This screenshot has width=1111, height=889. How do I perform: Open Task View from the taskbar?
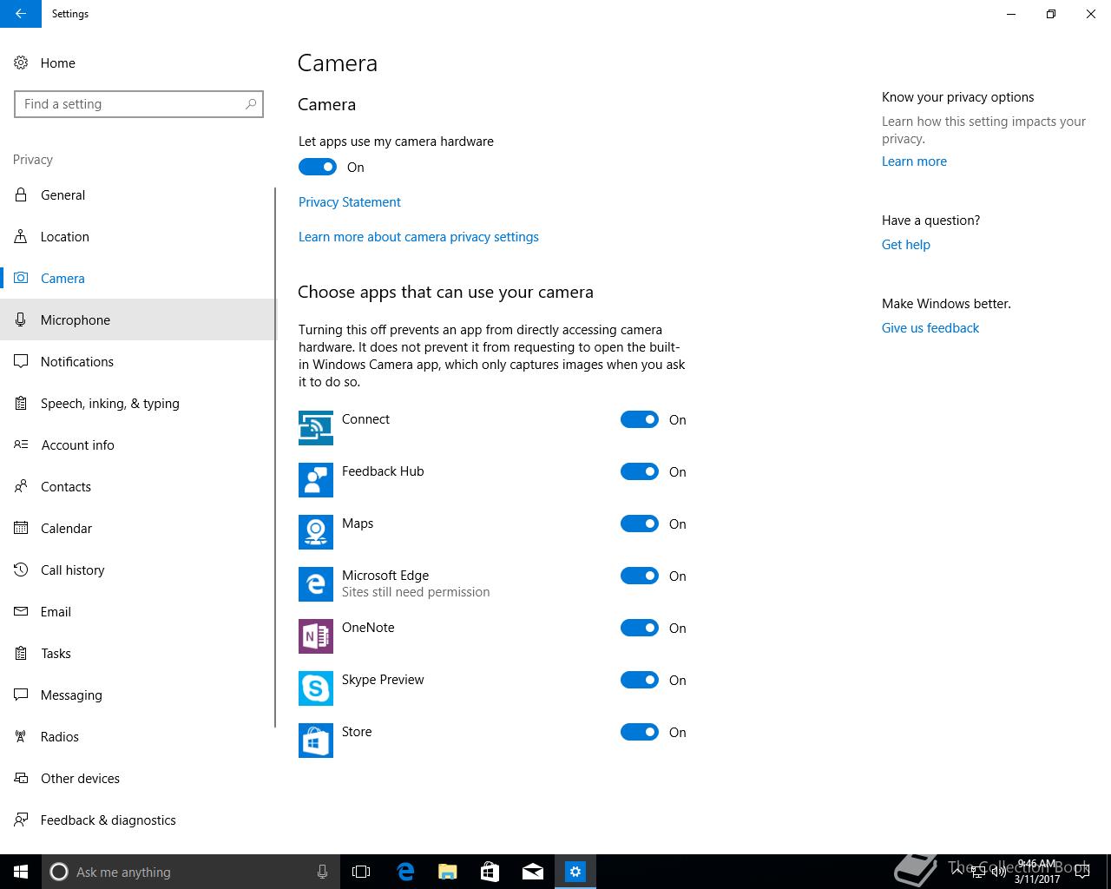[361, 872]
